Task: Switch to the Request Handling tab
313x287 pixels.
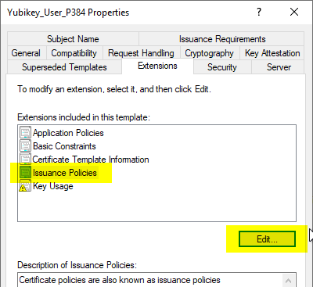Action: [141, 53]
